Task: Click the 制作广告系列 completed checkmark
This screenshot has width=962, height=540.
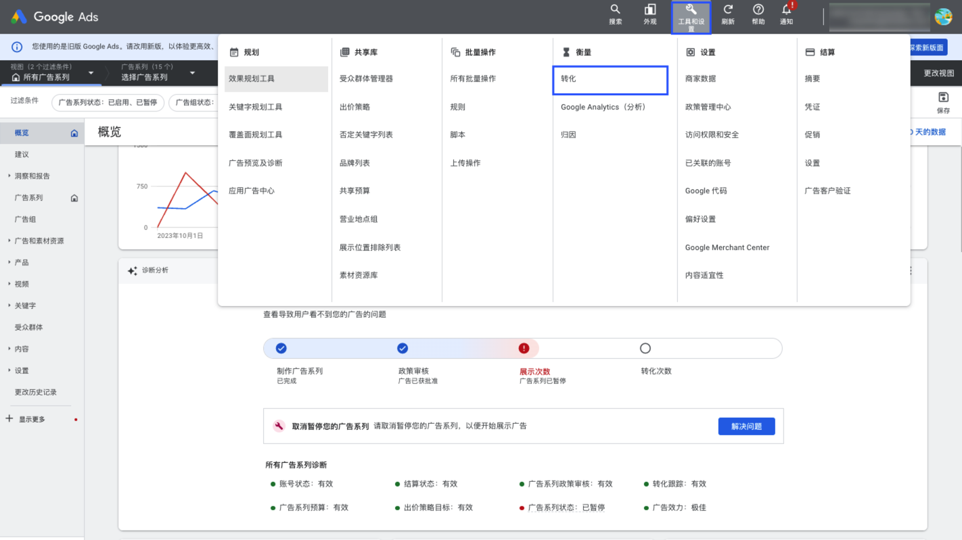Action: tap(281, 348)
